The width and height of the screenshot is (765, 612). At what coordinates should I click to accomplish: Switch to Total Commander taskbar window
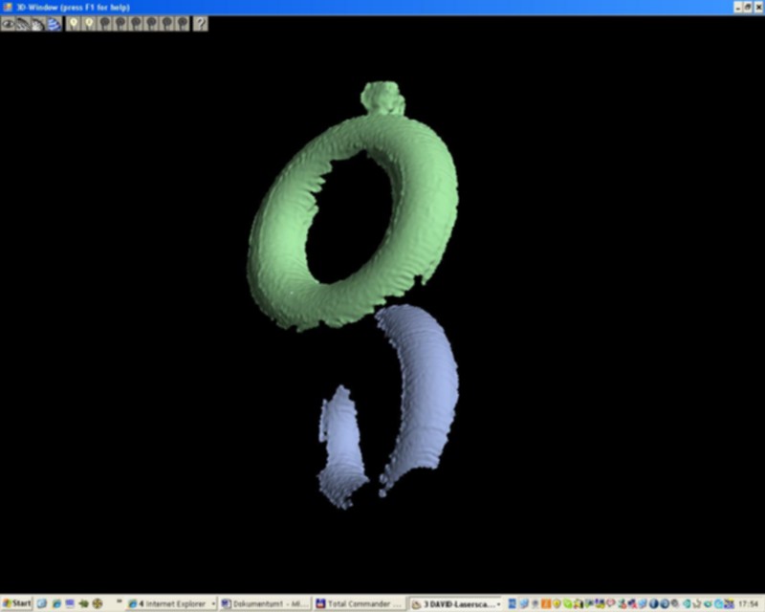(360, 604)
